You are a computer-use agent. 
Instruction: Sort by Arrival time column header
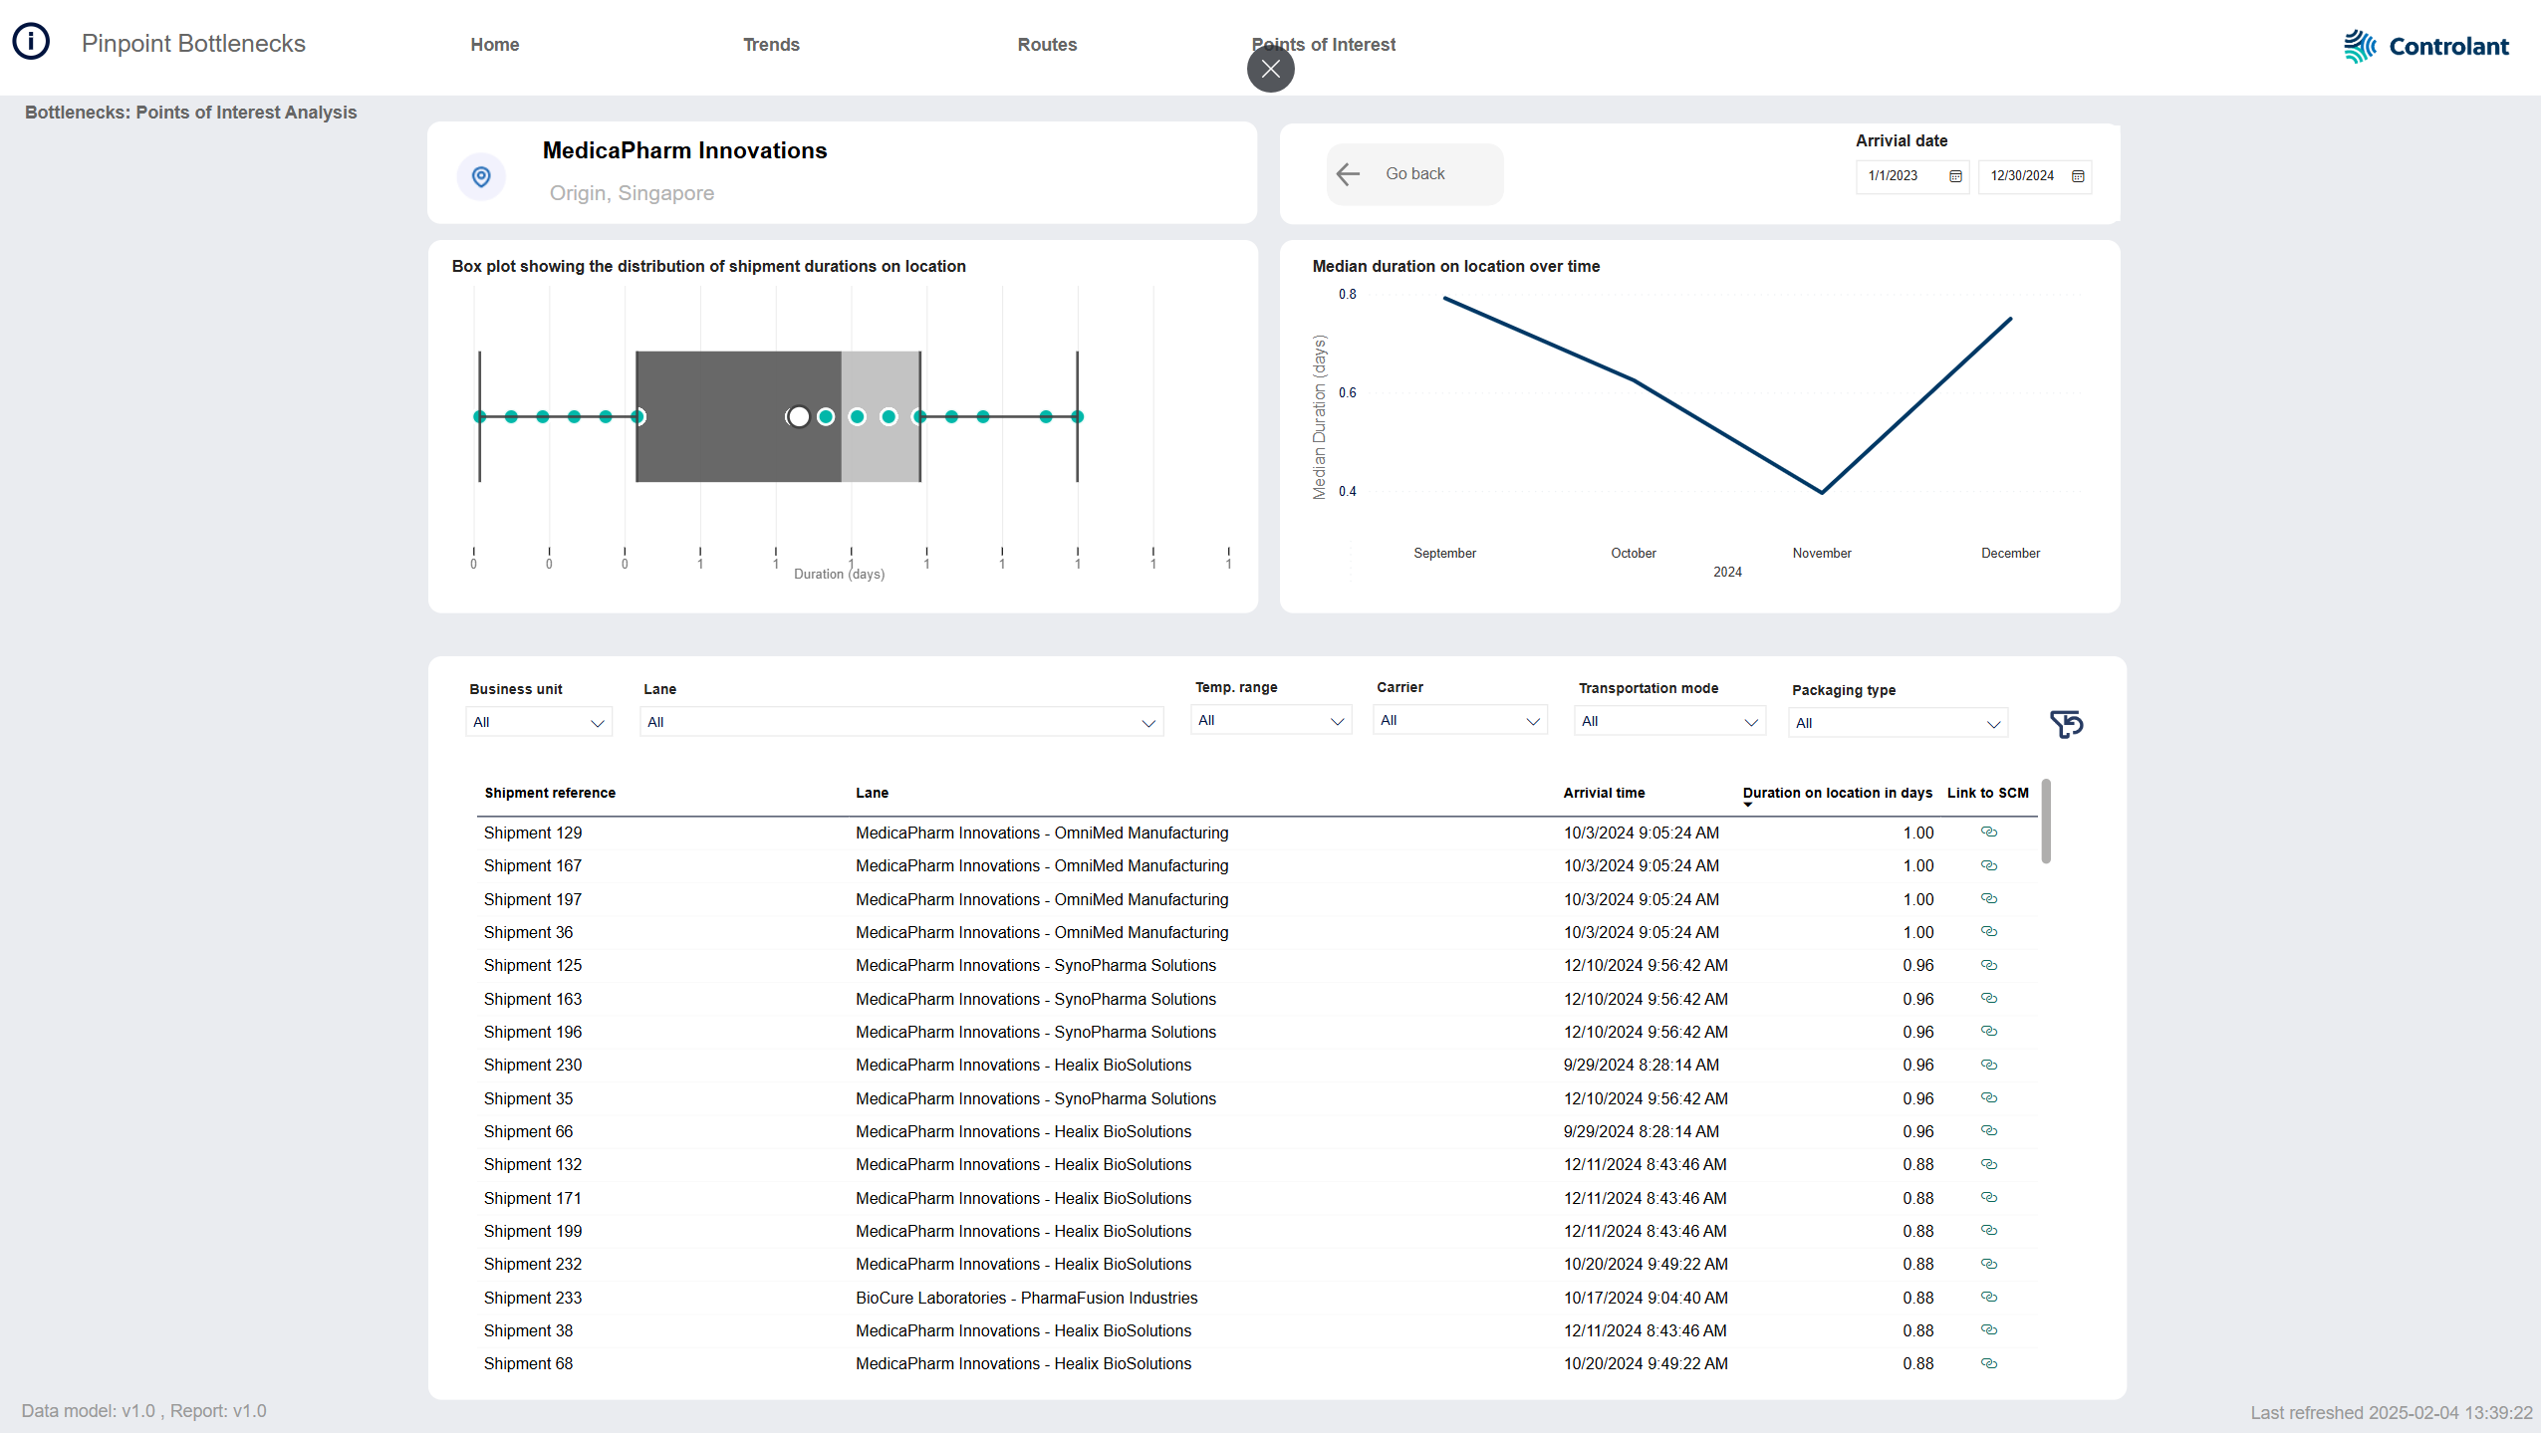pyautogui.click(x=1604, y=793)
